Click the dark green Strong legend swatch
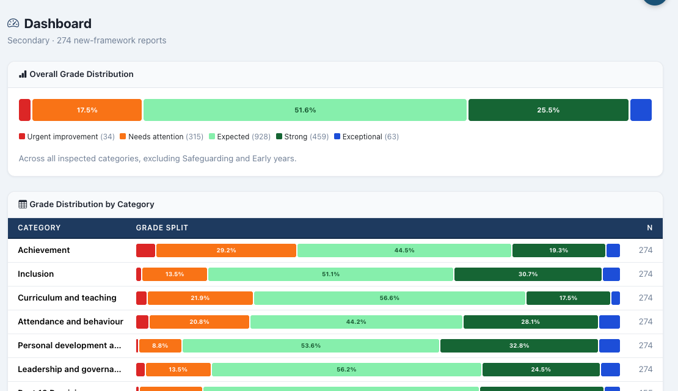 pos(279,136)
